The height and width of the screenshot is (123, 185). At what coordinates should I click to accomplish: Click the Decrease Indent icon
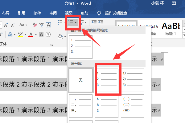(94, 22)
